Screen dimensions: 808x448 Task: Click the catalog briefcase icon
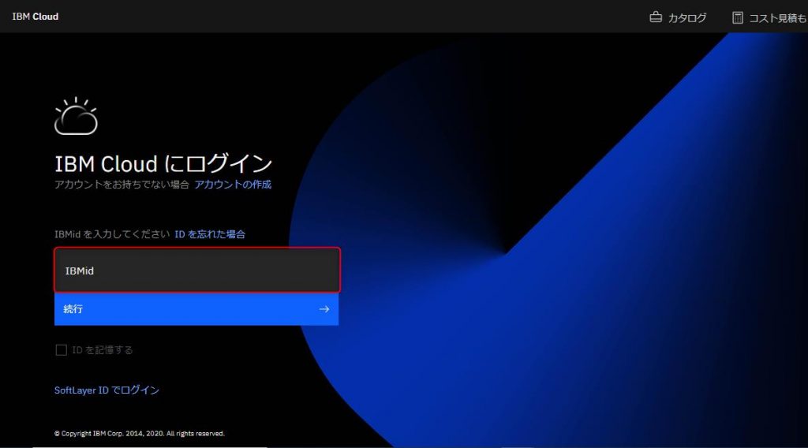pyautogui.click(x=656, y=17)
